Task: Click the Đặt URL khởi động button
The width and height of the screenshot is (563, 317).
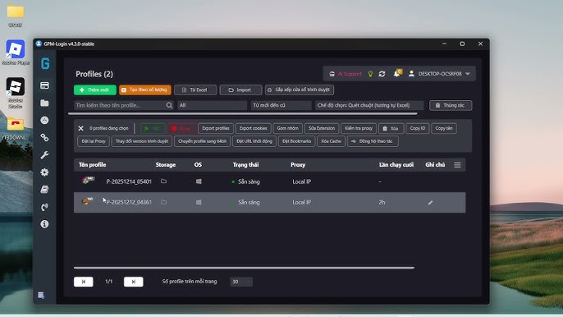Action: (x=254, y=141)
